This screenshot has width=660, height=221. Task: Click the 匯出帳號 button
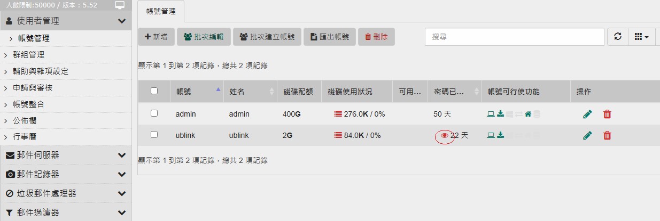(330, 37)
